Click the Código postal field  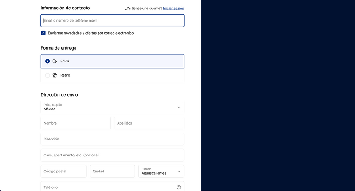click(63, 172)
